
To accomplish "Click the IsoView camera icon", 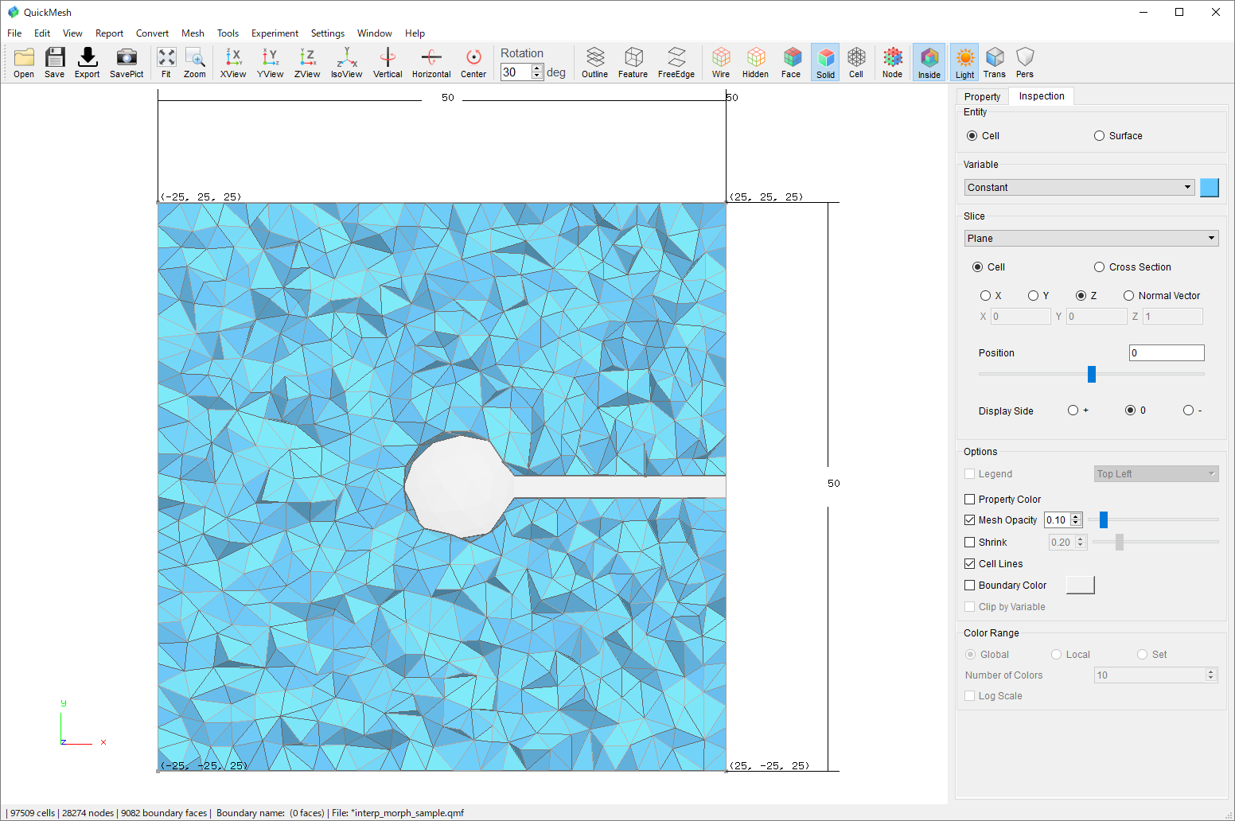I will click(346, 61).
